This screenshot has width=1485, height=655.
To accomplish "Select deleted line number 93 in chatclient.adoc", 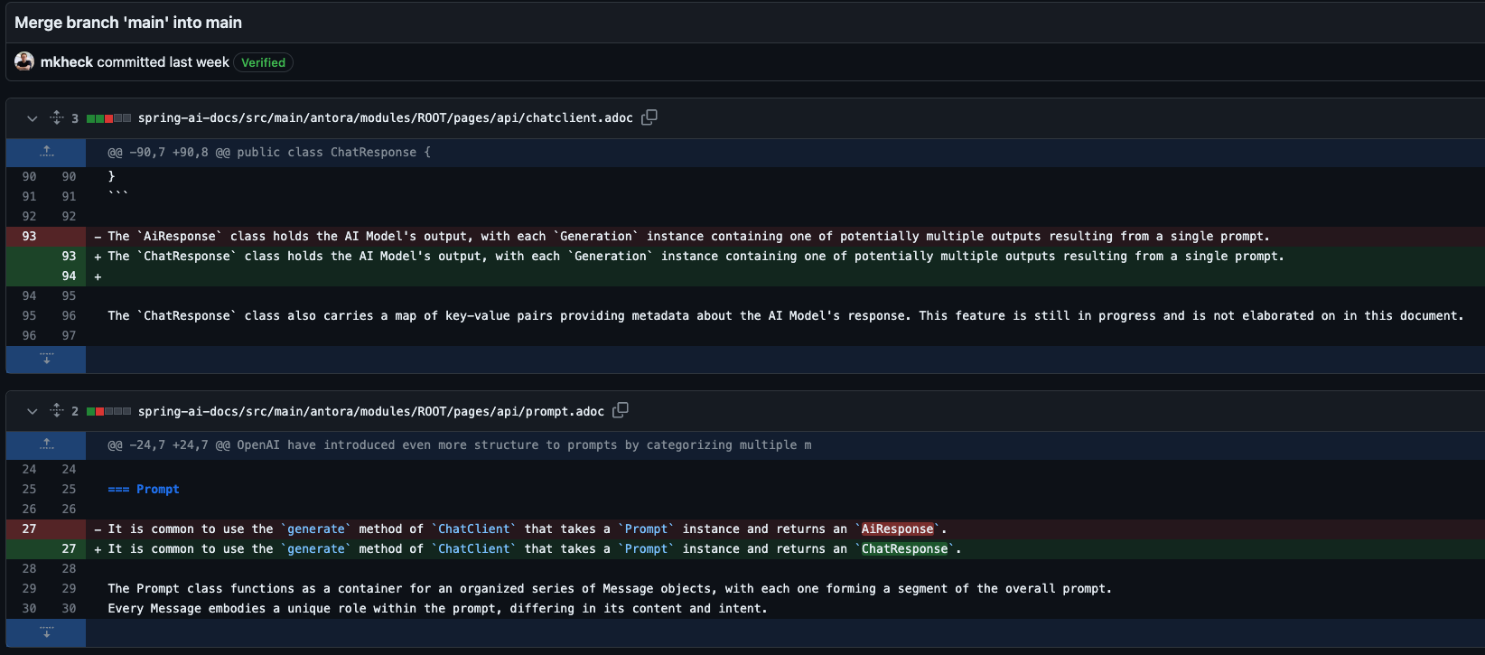I will pyautogui.click(x=29, y=236).
